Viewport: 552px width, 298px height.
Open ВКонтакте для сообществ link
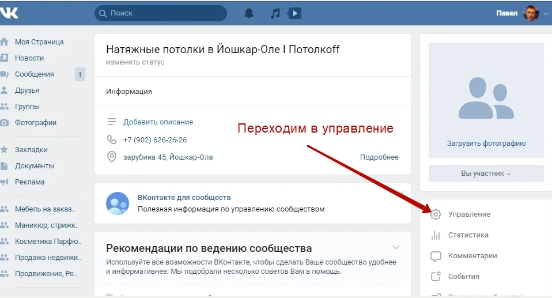pyautogui.click(x=184, y=198)
